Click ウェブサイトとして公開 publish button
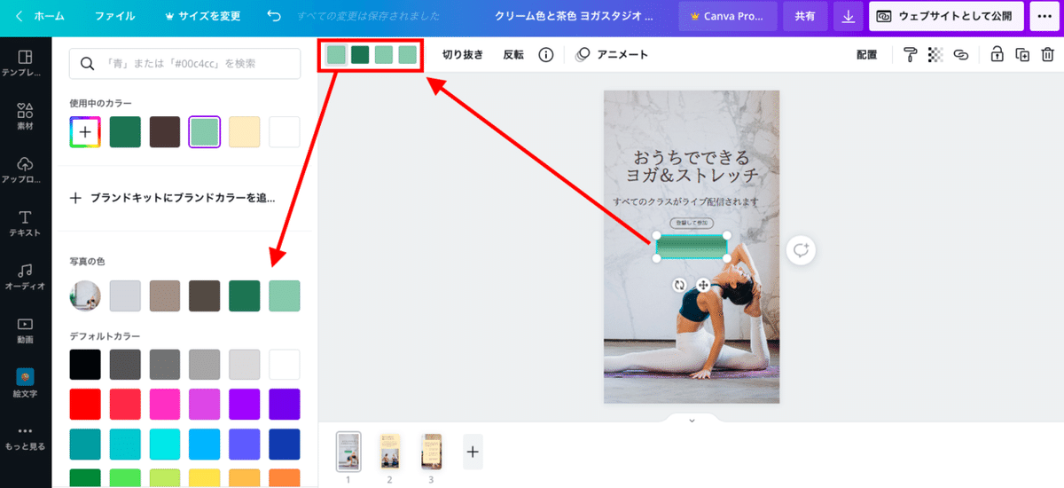The width and height of the screenshot is (1064, 488). tap(947, 16)
